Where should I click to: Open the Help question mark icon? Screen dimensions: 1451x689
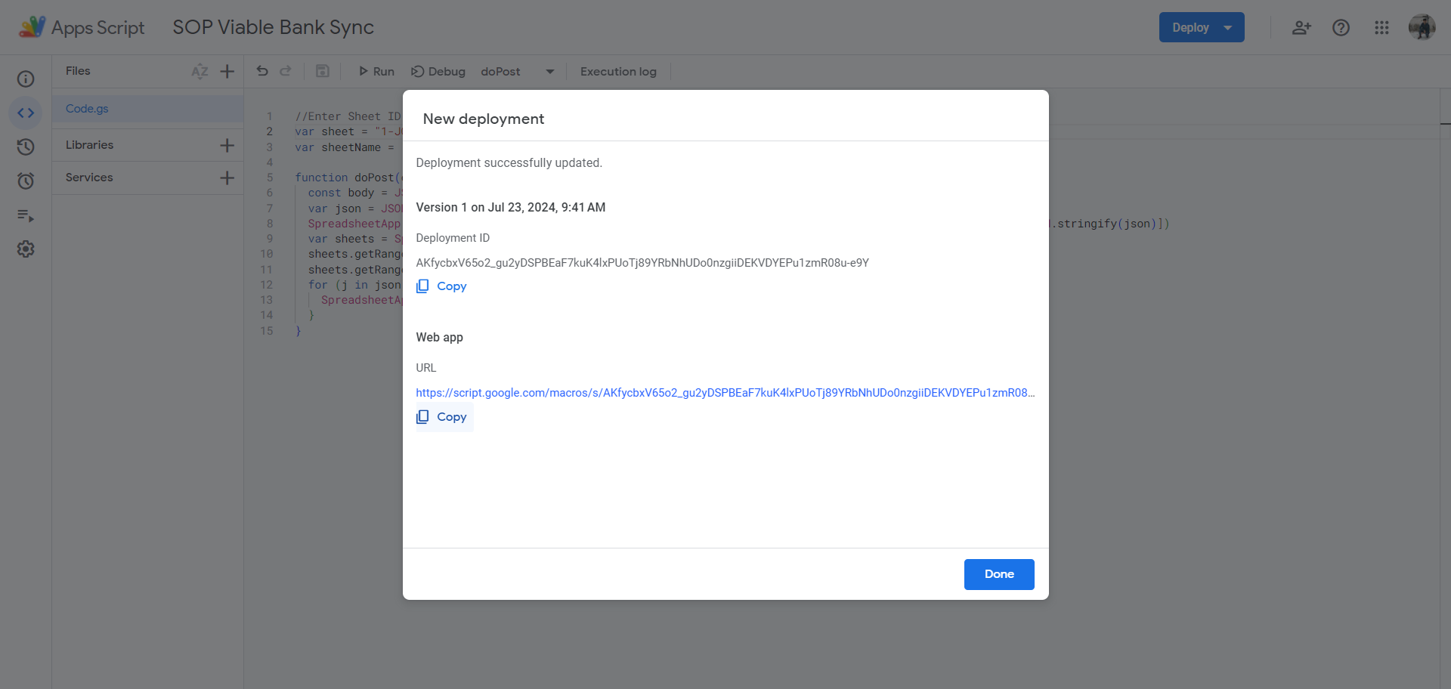pyautogui.click(x=1341, y=27)
